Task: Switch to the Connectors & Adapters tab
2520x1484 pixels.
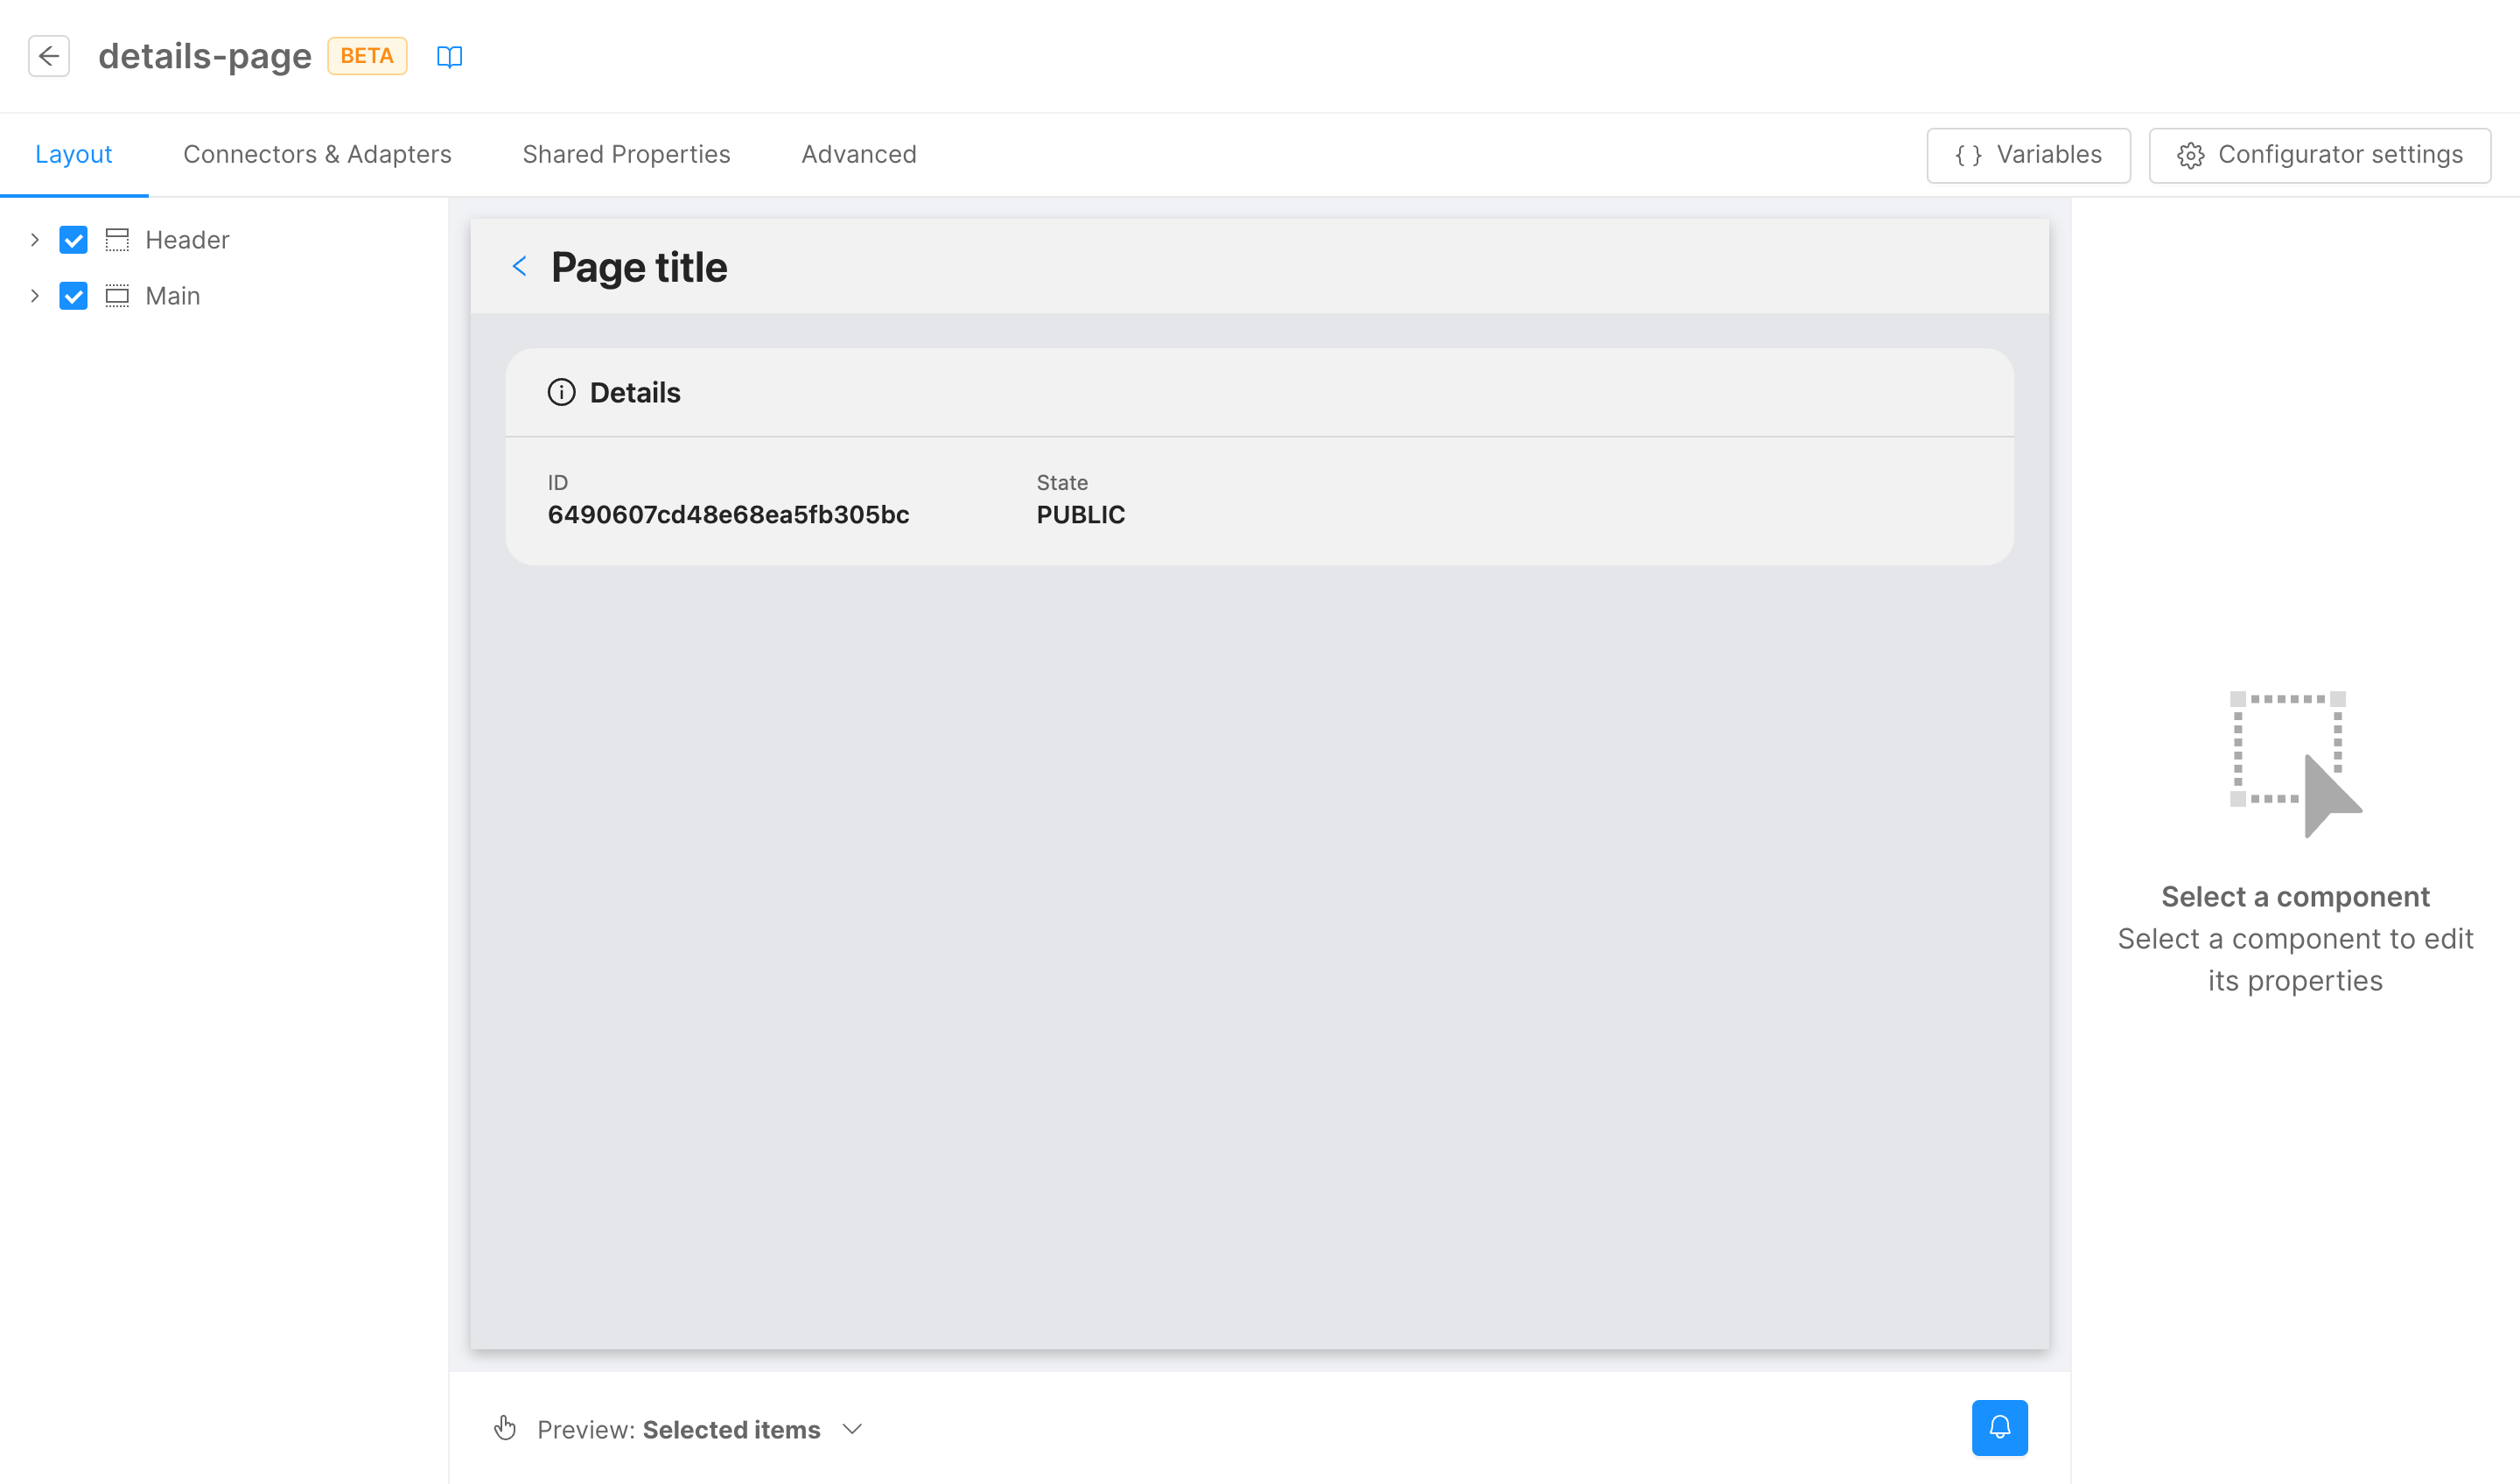Action: coord(317,154)
